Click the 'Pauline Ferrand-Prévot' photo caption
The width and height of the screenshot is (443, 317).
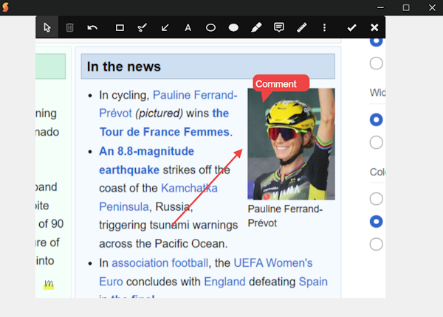(285, 216)
